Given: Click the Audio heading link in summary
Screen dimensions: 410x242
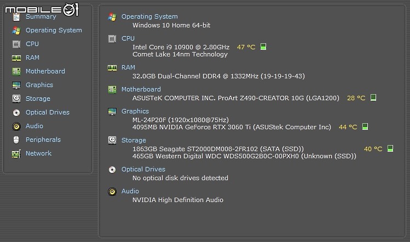Looking at the screenshot, I should [x=130, y=191].
